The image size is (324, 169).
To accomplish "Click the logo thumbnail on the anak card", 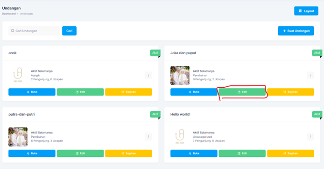I will 18,75.
